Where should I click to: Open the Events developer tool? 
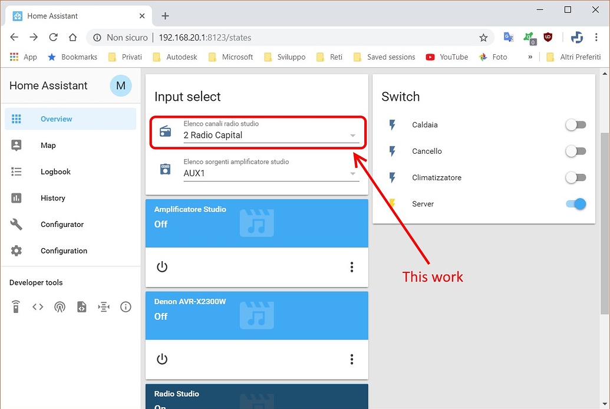point(60,306)
